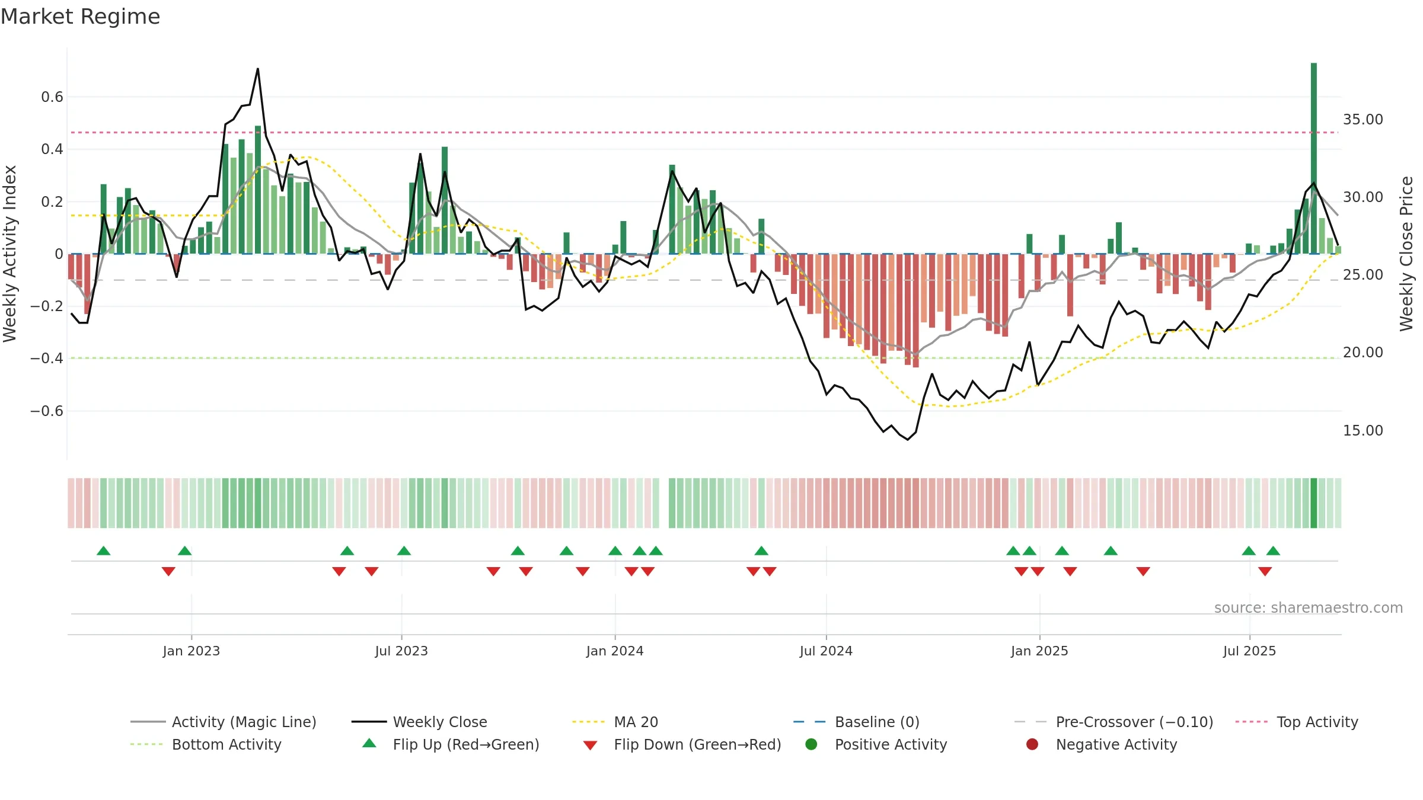Click the Positive Activity legend label

click(x=891, y=744)
